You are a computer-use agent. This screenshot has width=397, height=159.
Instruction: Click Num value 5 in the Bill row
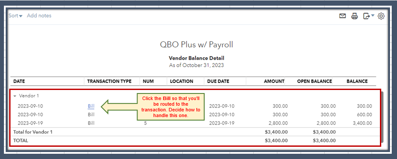coord(145,123)
